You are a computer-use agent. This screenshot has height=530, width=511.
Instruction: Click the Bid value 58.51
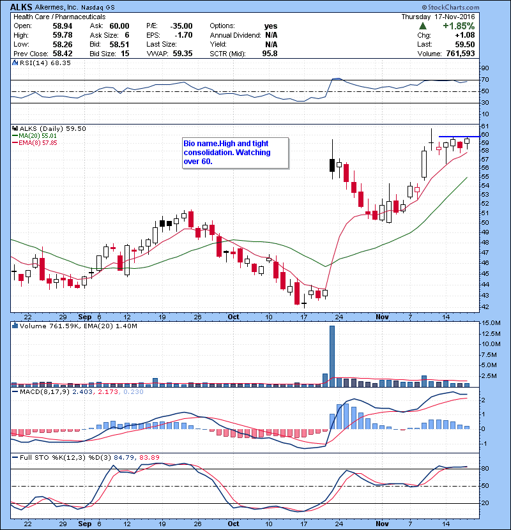119,44
